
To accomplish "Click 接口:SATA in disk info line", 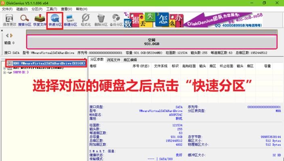I will pyautogui.click(x=12, y=53).
